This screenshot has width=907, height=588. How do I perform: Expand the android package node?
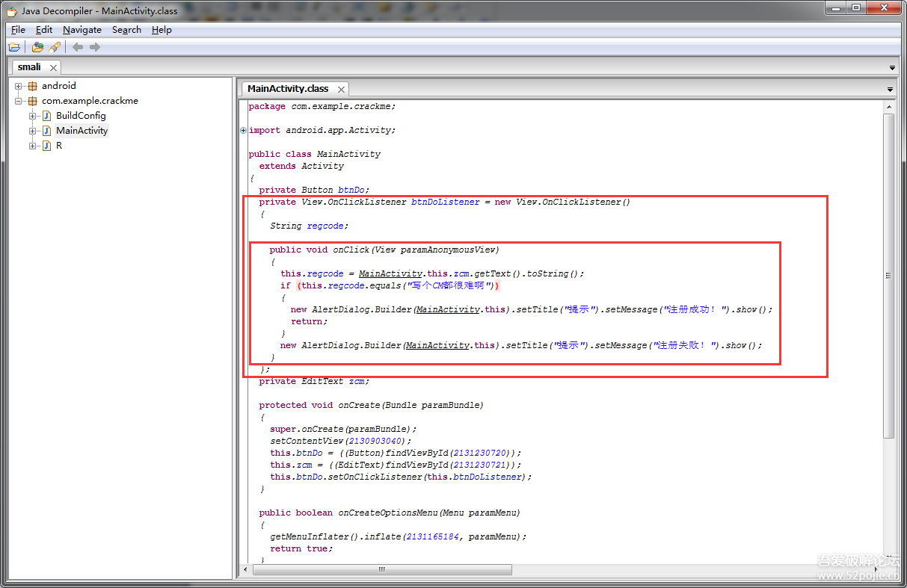19,86
